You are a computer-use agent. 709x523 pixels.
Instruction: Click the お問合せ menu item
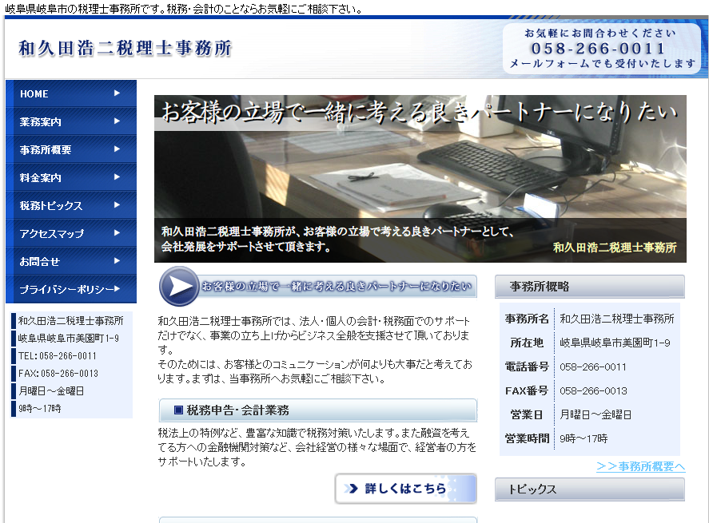[x=70, y=261]
